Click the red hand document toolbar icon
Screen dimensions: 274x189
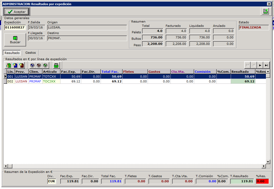(22, 65)
